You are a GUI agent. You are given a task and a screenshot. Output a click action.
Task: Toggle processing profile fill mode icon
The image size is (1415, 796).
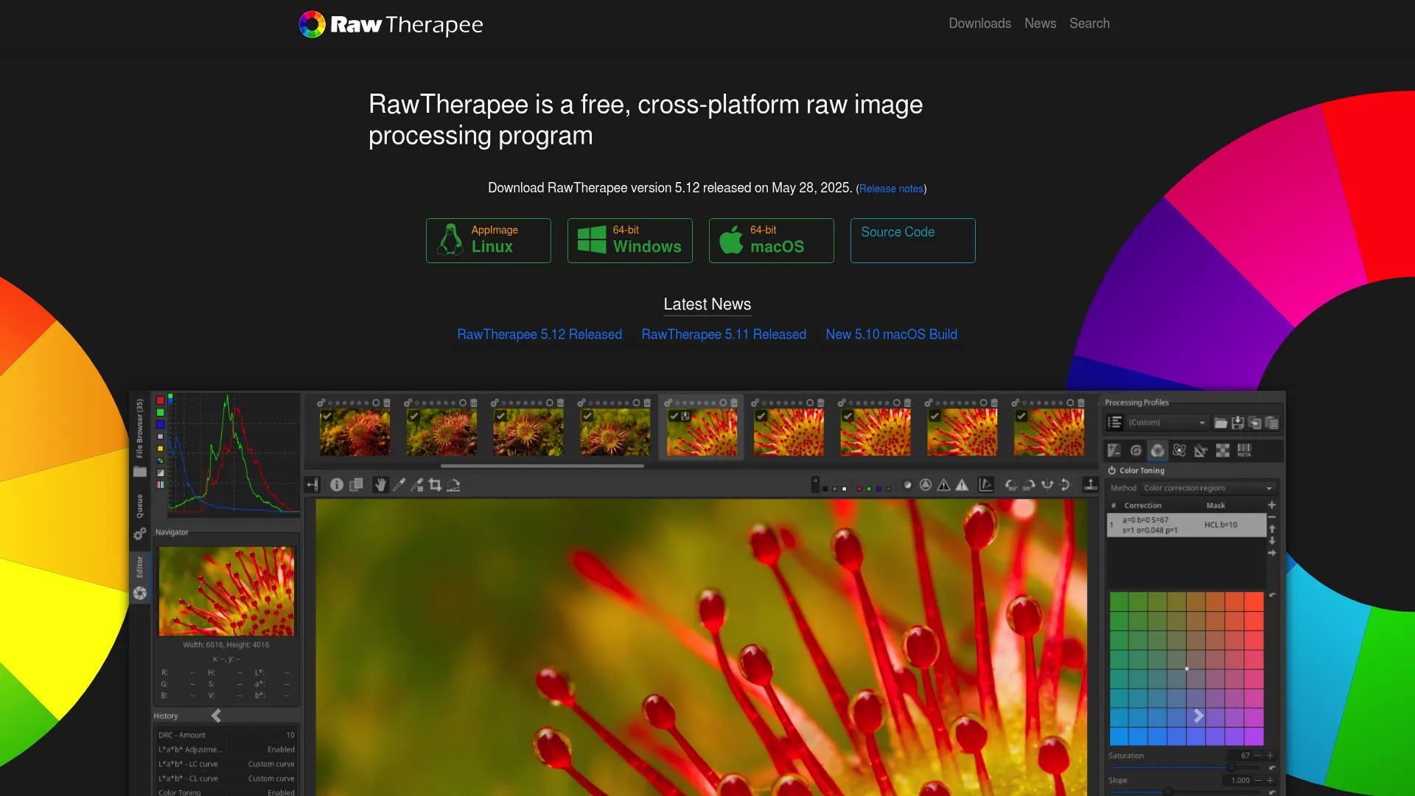click(x=1114, y=422)
